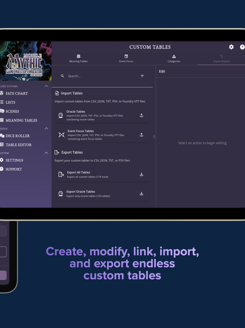Click download icon on Export All Tables

141,174
